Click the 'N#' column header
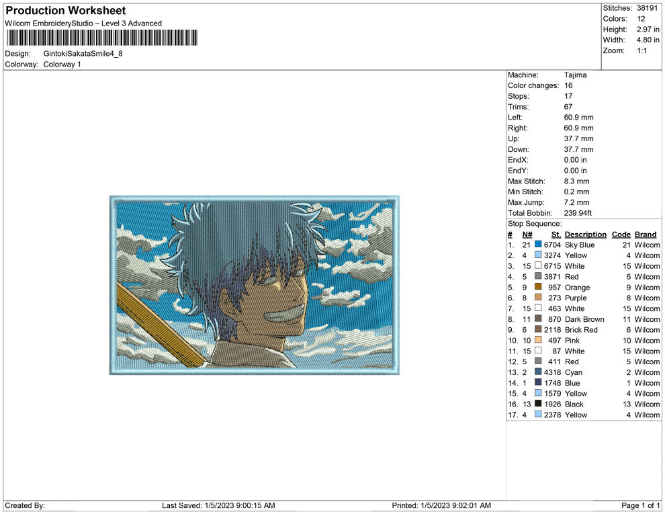Screen dimensions: 665x512 coord(527,234)
